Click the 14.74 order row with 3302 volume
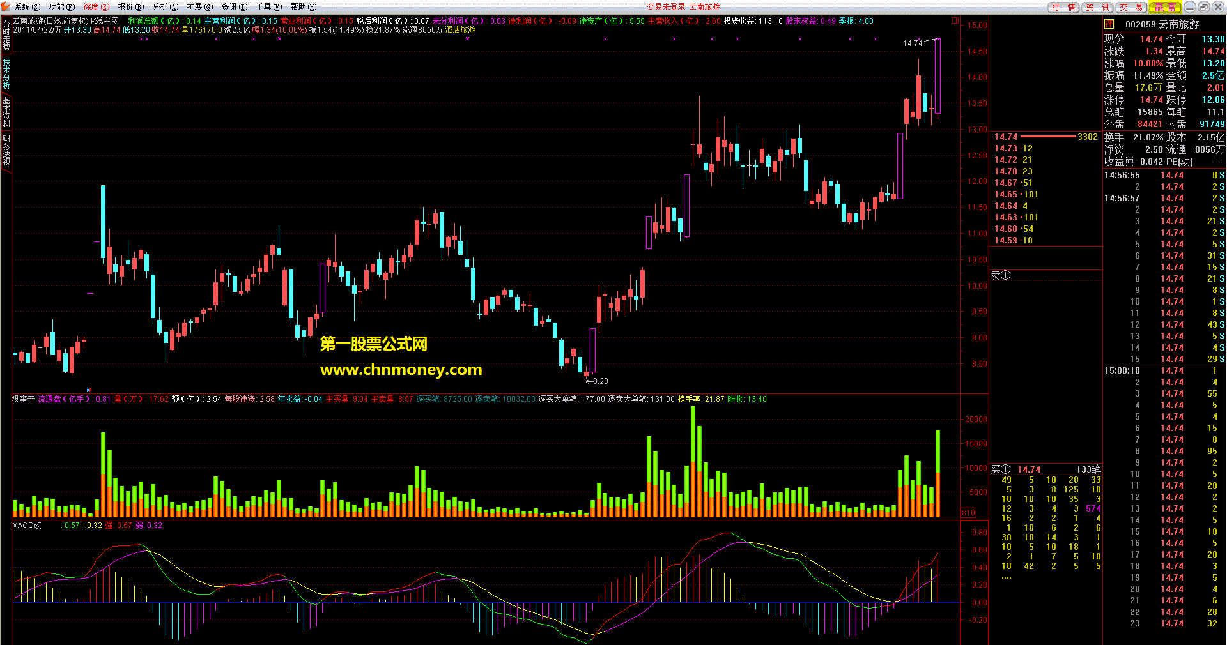The width and height of the screenshot is (1227, 645). coord(1046,137)
